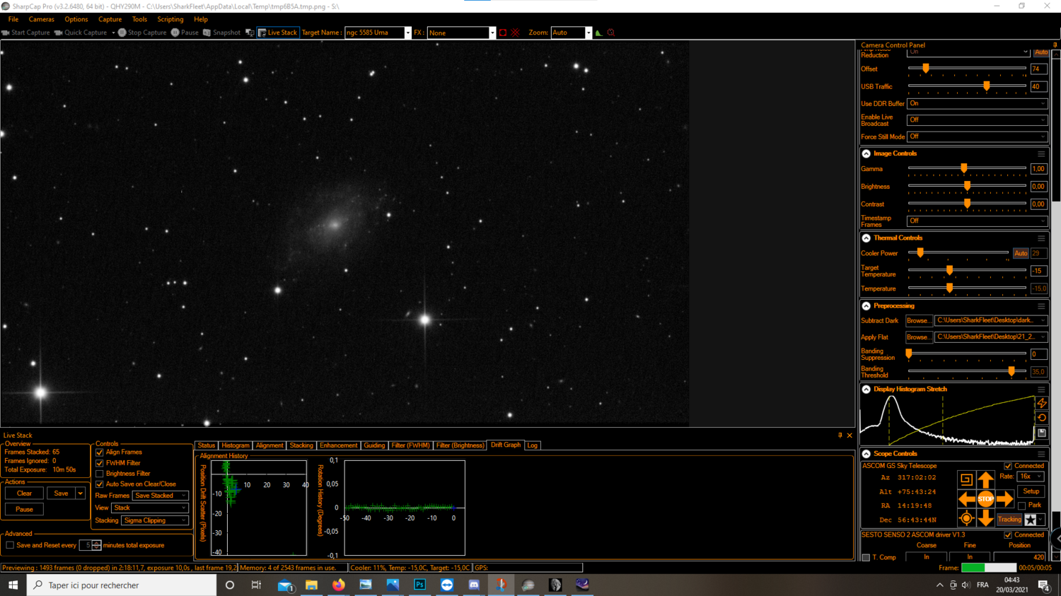Enable the Brightness Filter checkbox
This screenshot has width=1061, height=596.
99,474
